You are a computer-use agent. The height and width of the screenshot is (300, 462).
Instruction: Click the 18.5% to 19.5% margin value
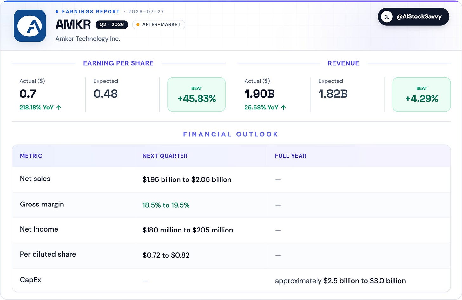pyautogui.click(x=166, y=205)
